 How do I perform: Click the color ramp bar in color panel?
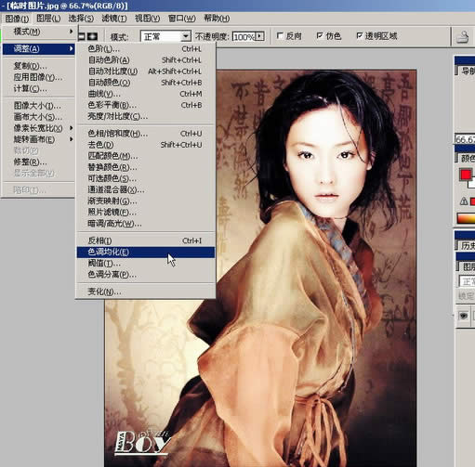point(466,218)
